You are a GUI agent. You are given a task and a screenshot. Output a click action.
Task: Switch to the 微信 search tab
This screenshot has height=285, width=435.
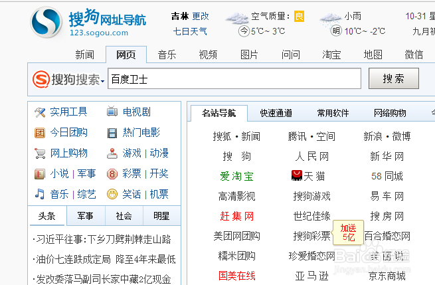click(x=414, y=54)
